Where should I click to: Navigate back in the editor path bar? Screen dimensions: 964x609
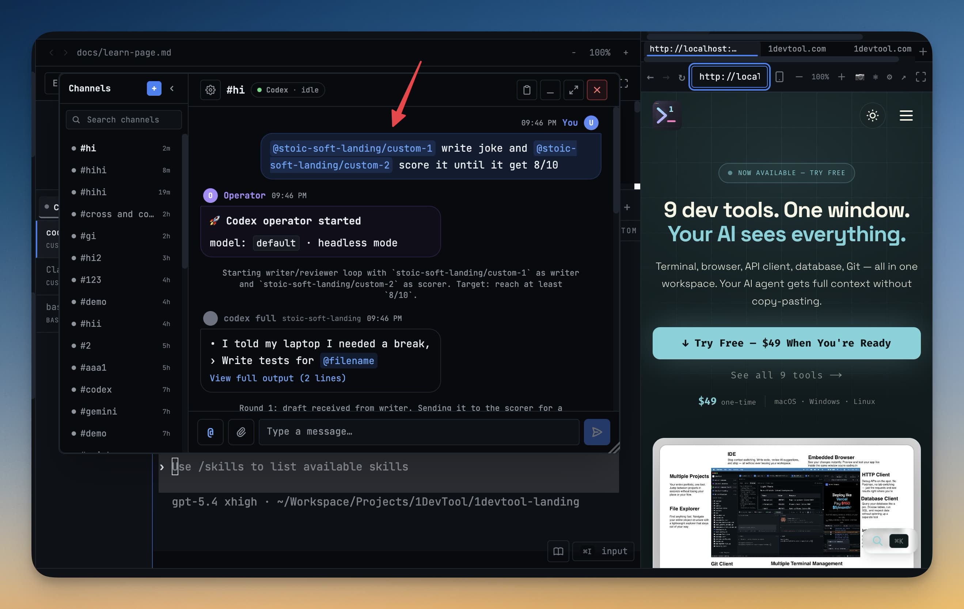click(51, 52)
